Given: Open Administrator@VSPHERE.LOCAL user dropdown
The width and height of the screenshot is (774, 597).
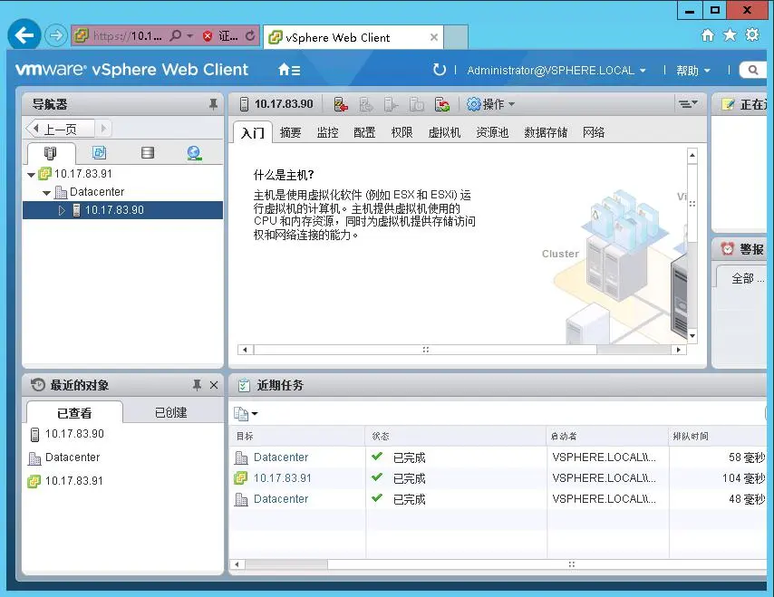Looking at the screenshot, I should pos(556,71).
